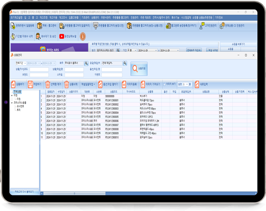Viewport: 266px width, 211px height.
Task: Select the 오너먼트 category in tree
Action: [20, 106]
